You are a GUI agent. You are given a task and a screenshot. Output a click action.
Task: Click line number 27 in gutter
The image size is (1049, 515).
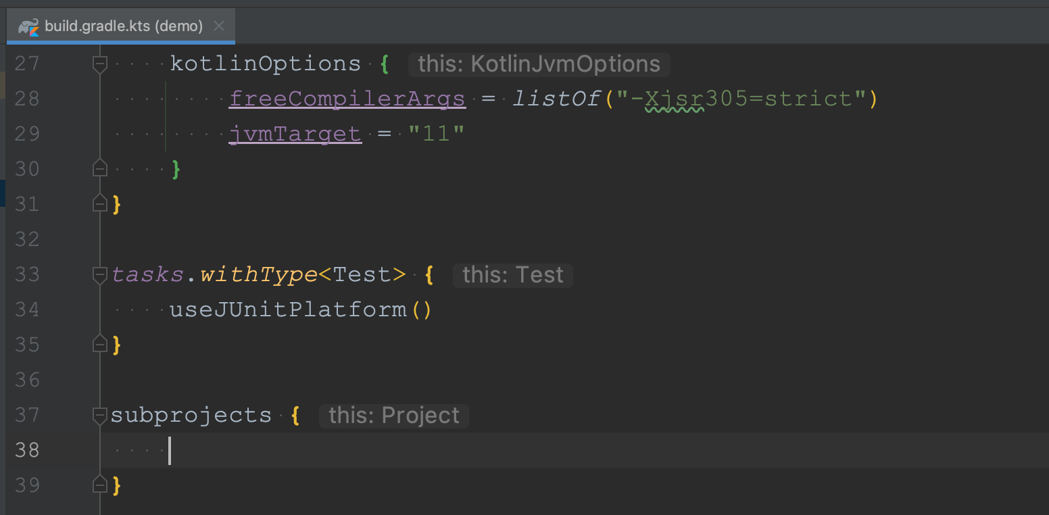[x=27, y=64]
